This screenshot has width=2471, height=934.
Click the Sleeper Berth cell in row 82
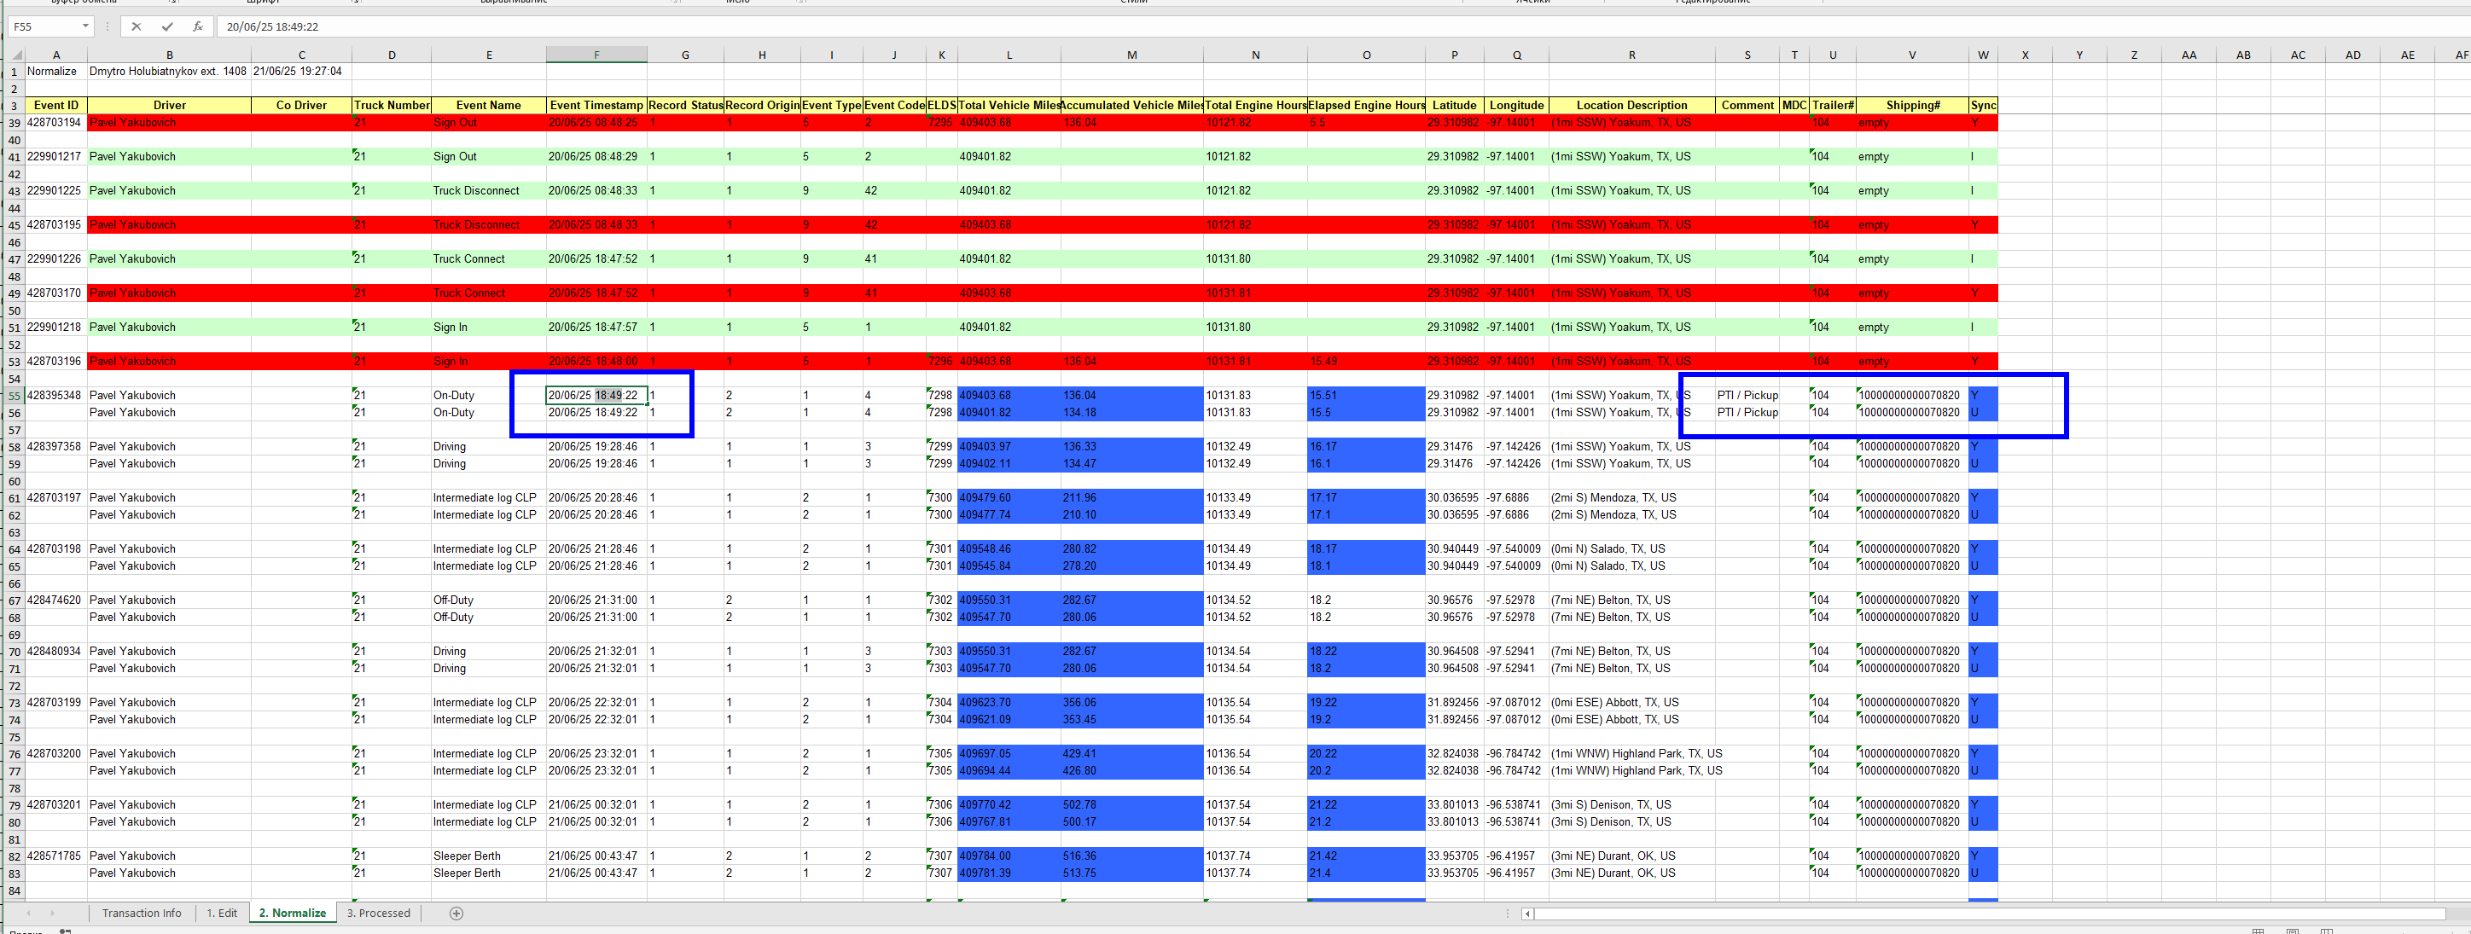pos(488,856)
